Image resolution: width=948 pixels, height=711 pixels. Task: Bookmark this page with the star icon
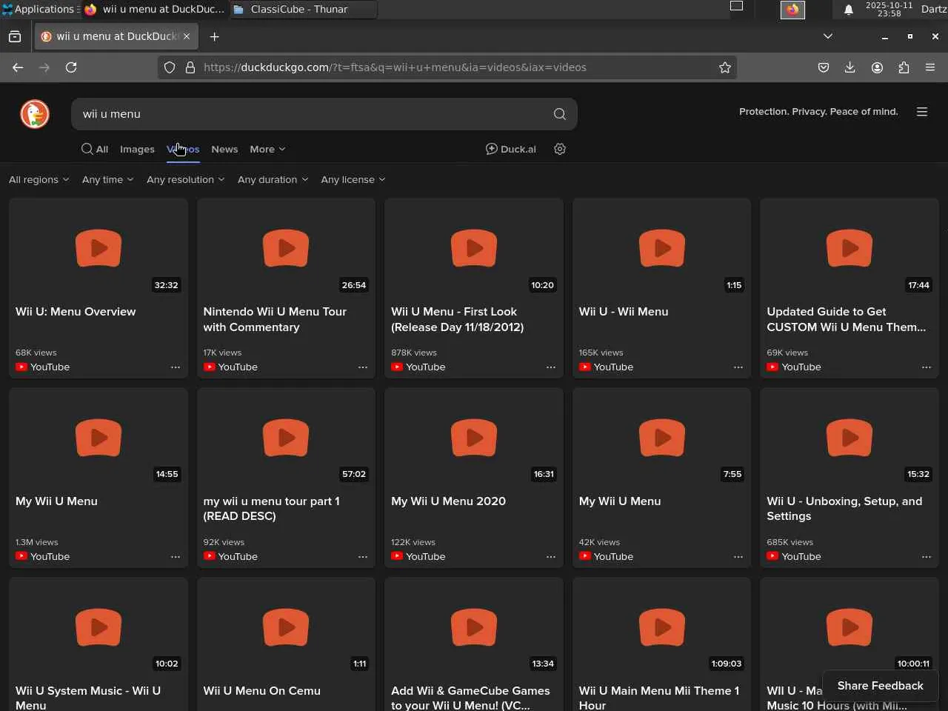pos(725,67)
